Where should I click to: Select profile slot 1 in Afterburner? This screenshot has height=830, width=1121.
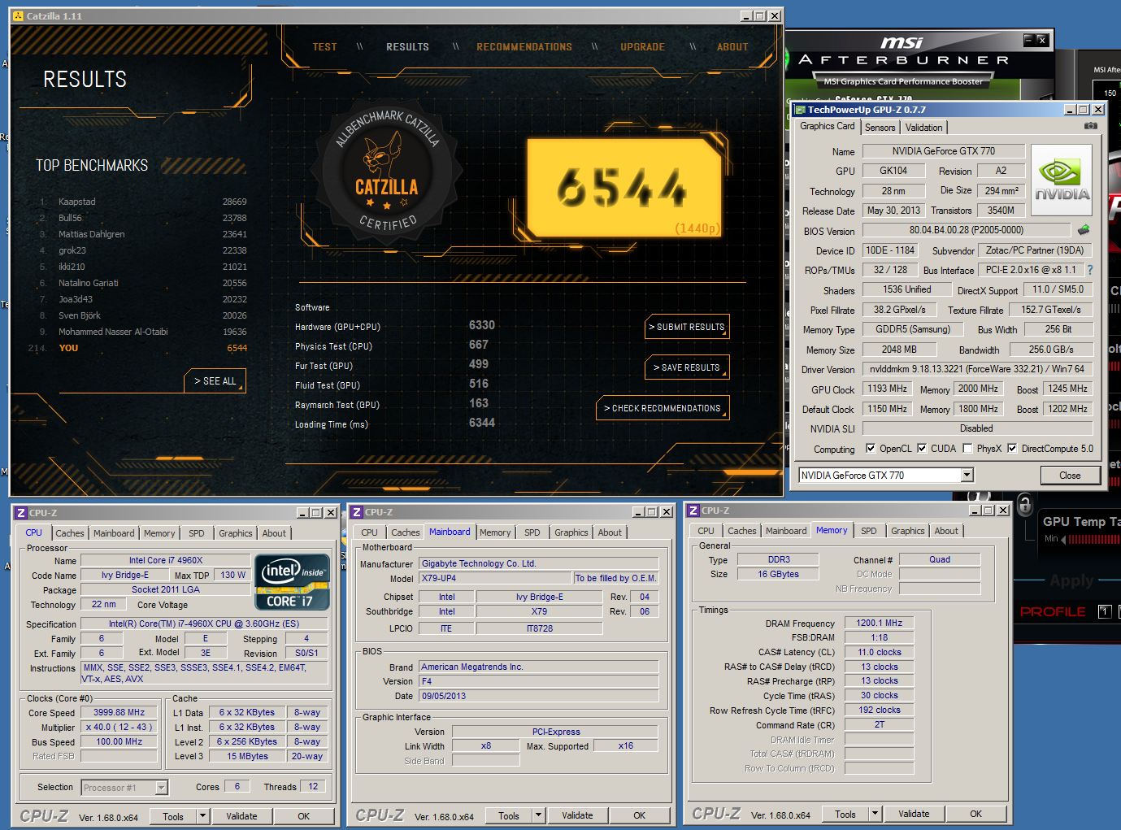[1104, 611]
